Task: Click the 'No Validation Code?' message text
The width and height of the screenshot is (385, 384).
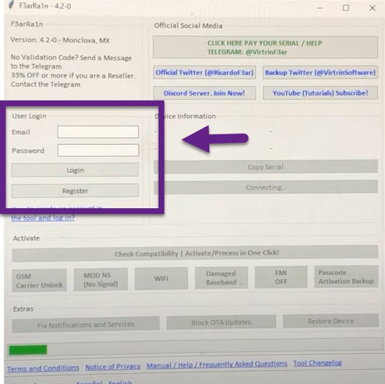Action: [x=71, y=62]
